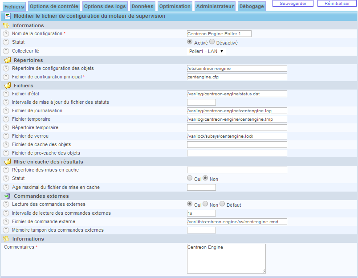
Task: Switch to the Données tab
Action: point(142,6)
